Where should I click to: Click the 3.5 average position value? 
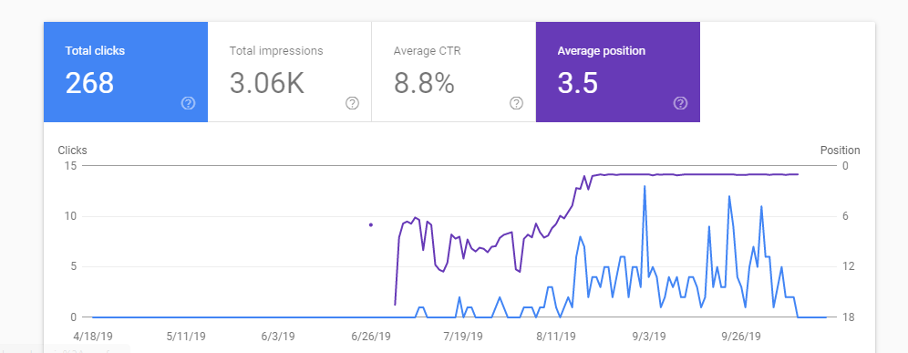[x=578, y=83]
